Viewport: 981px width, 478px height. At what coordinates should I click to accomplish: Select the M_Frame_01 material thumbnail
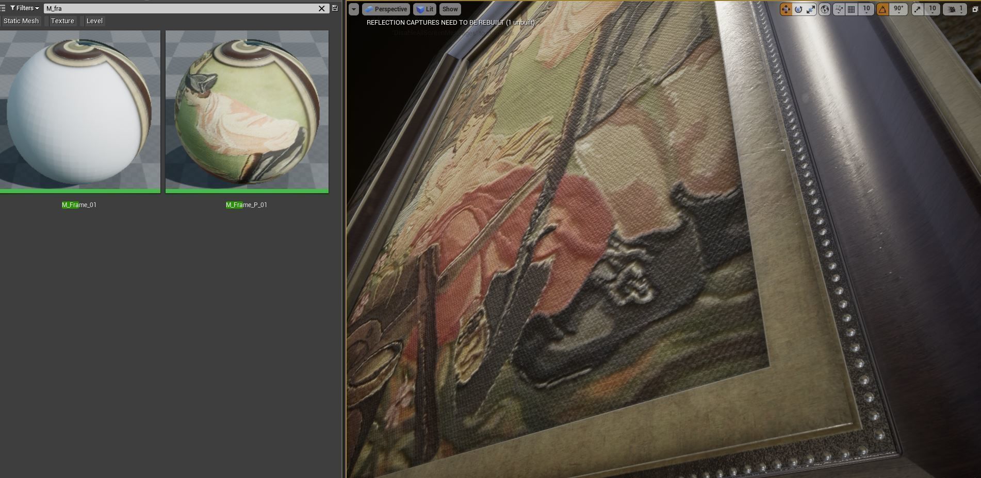(80, 111)
